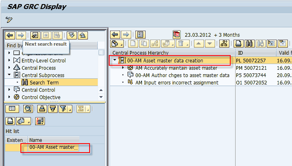This screenshot has height=166, width=292.
Task: Click the find binoculars icon in hierarchy toolbar
Action: pos(249,44)
